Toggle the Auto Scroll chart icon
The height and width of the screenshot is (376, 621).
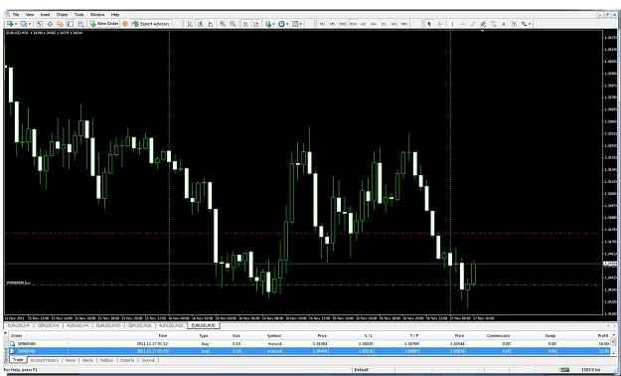coord(245,24)
